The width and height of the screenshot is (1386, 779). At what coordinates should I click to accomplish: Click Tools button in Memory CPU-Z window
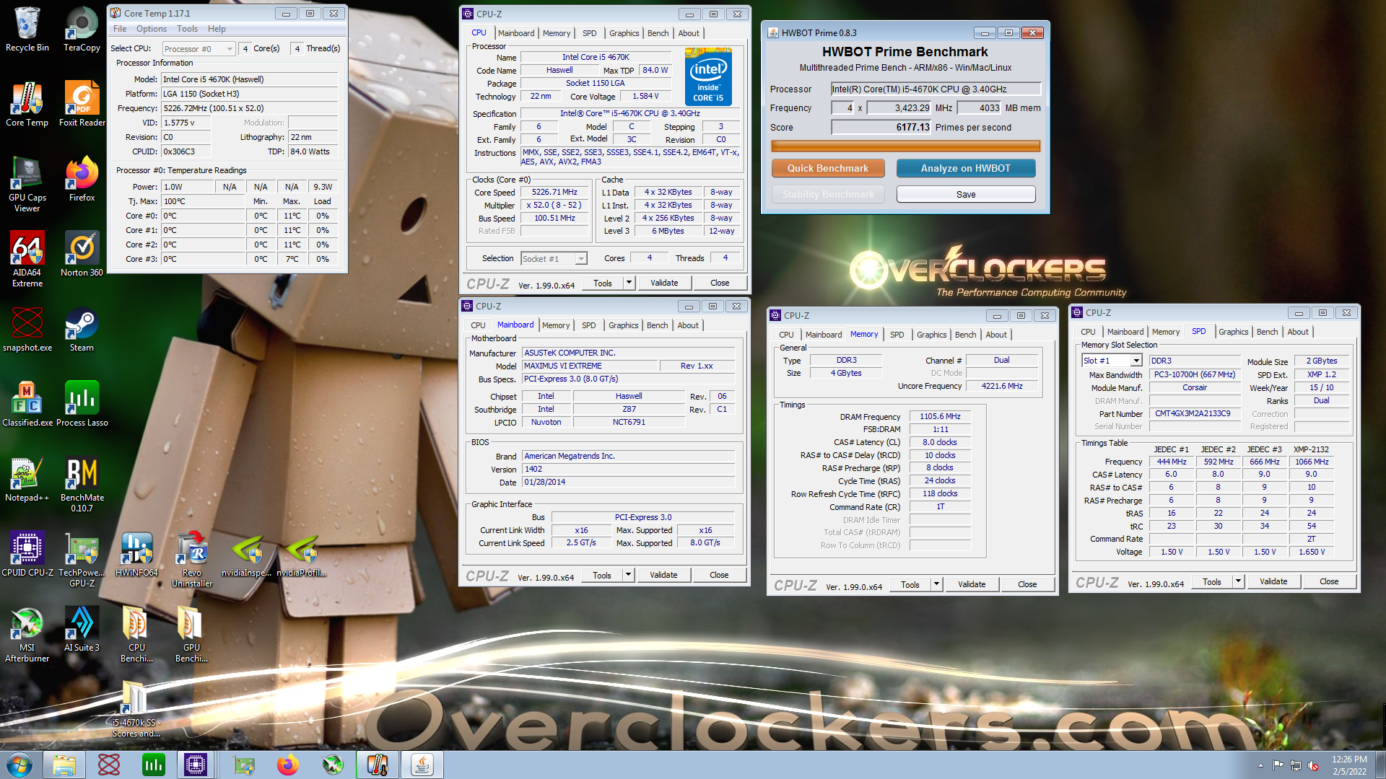click(910, 584)
